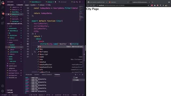The width and height of the screenshot is (171, 96).
Task: Click the red extension icon in browser toolbar
Action: point(152,5)
